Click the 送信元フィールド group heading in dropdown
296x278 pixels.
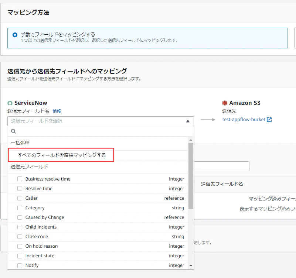29,167
